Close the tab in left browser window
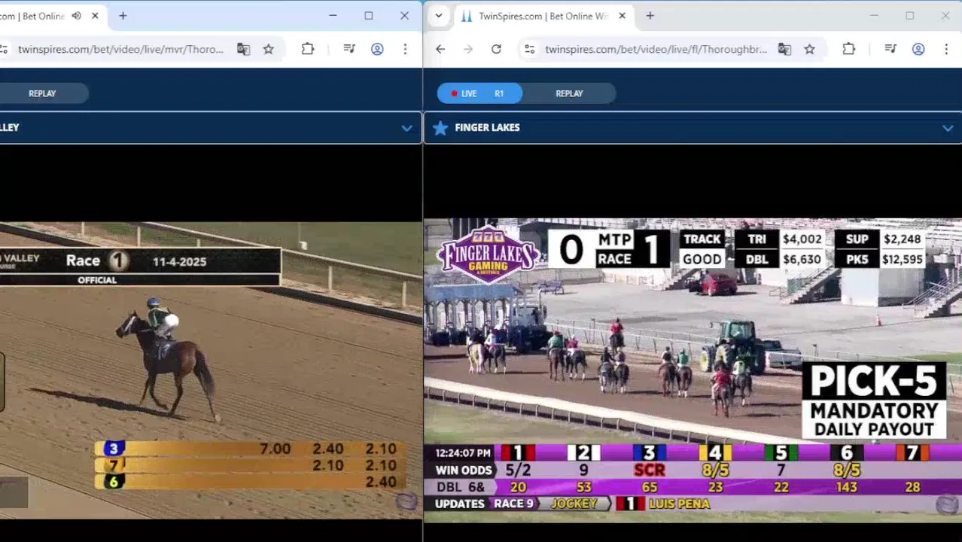Image resolution: width=962 pixels, height=542 pixels. point(95,16)
